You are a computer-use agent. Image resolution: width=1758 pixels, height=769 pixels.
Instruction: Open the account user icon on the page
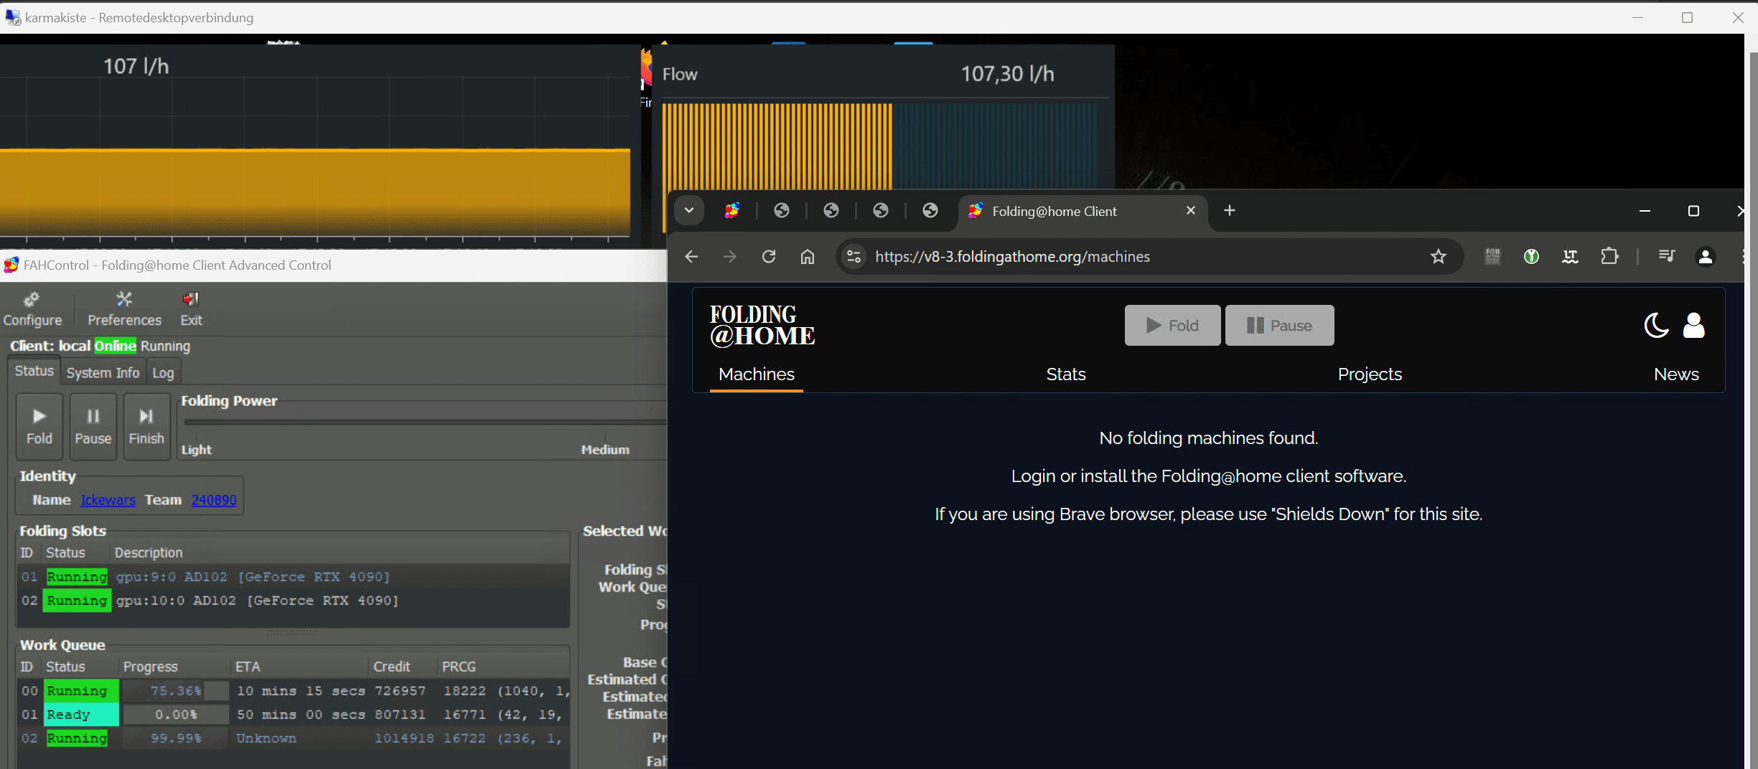tap(1694, 325)
